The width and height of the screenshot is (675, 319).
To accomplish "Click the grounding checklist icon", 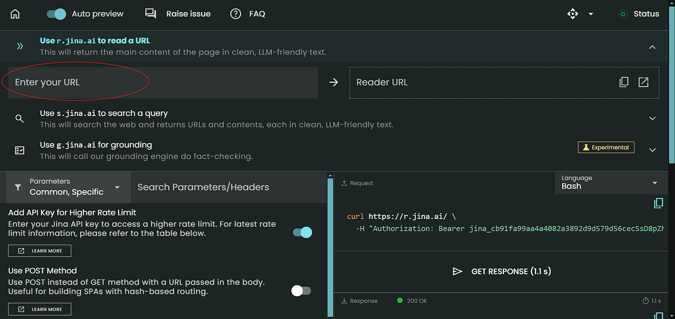I will 19,150.
